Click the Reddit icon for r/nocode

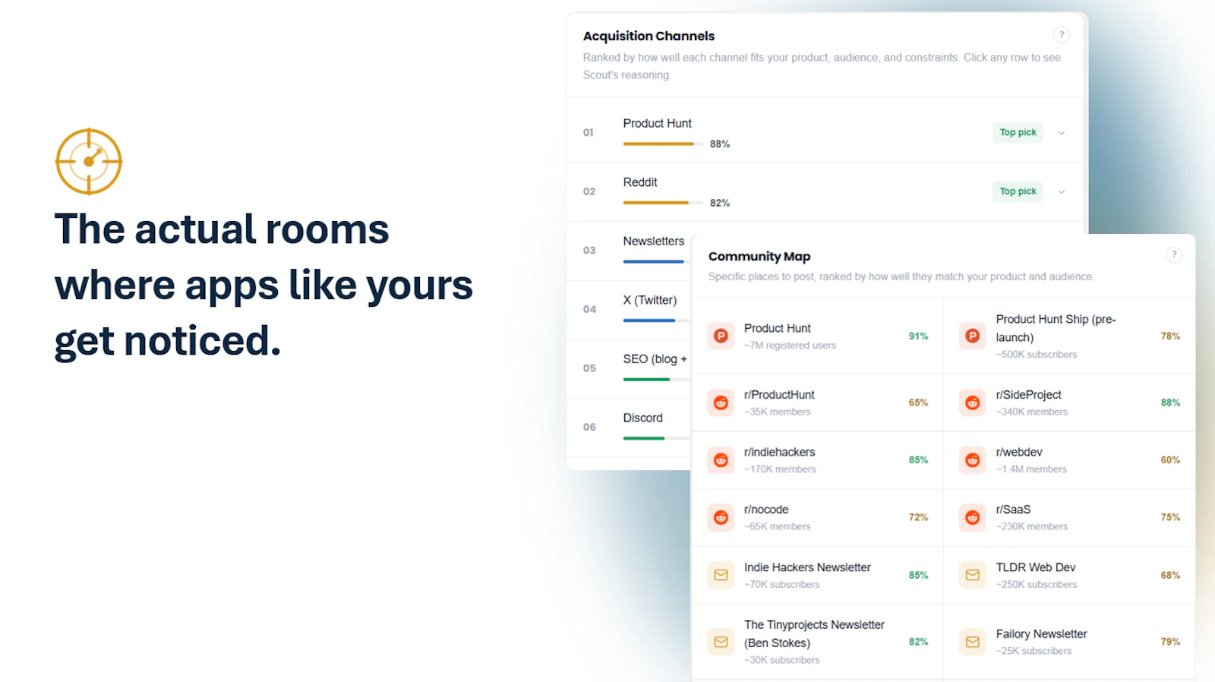click(x=721, y=517)
